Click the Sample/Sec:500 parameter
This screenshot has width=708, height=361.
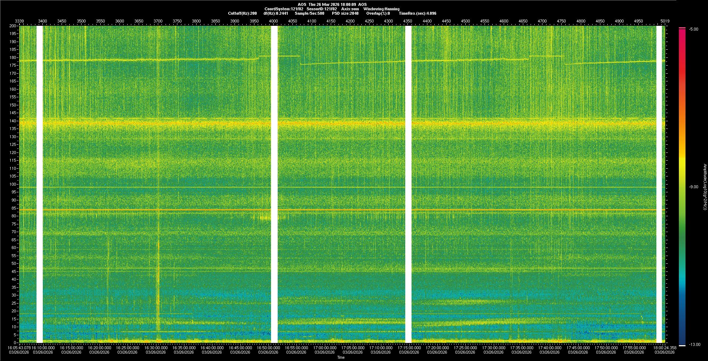(309, 13)
